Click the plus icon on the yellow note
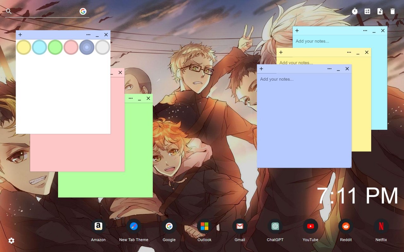The height and width of the screenshot is (252, 404). 281,52
